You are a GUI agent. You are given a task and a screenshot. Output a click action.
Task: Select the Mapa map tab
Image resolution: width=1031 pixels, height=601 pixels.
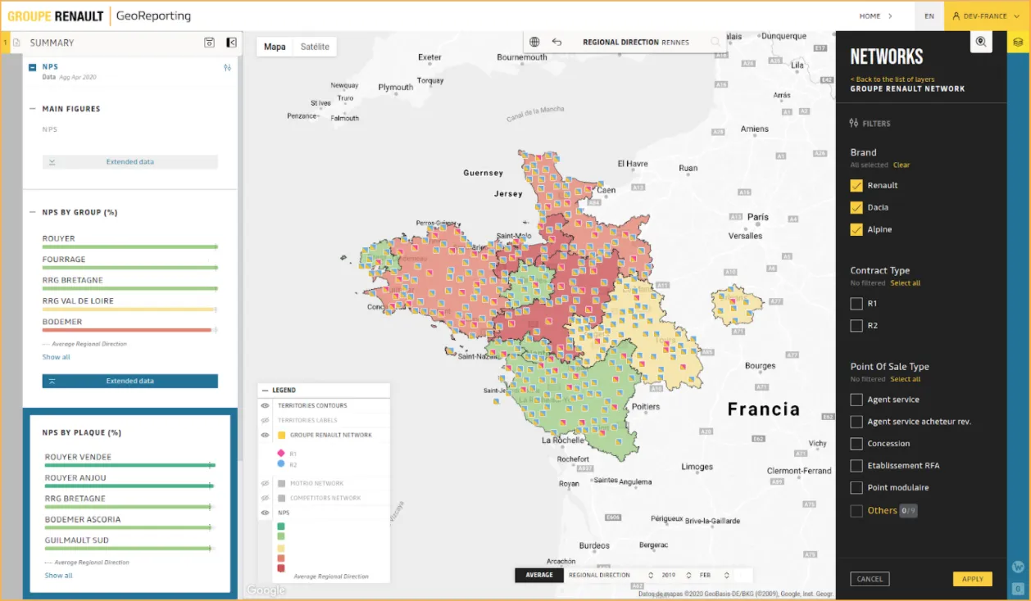point(275,47)
